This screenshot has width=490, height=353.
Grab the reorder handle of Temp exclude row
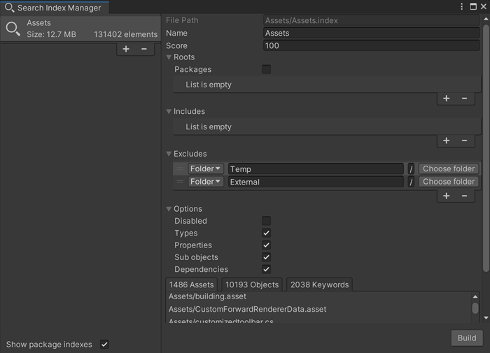(180, 169)
